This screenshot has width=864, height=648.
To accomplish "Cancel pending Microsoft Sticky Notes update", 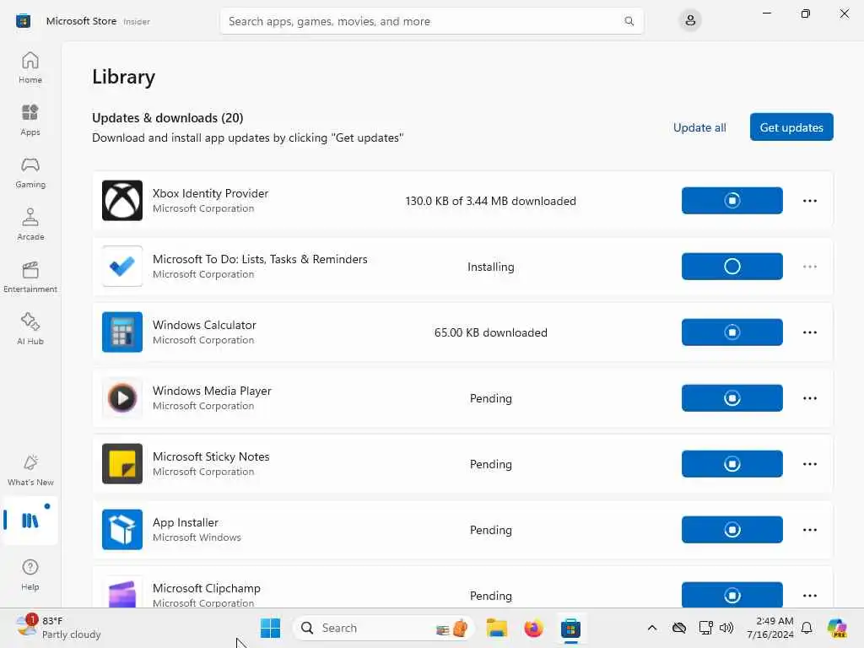I will click(732, 464).
